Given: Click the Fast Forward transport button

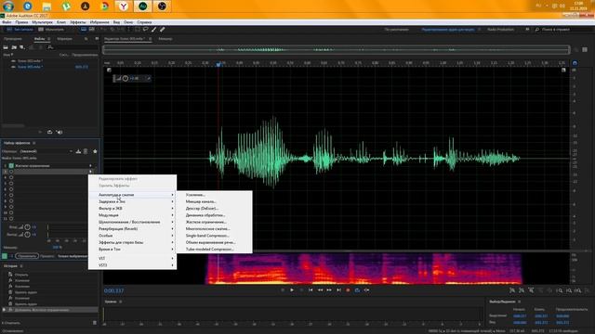Looking at the screenshot, I should click(x=329, y=290).
